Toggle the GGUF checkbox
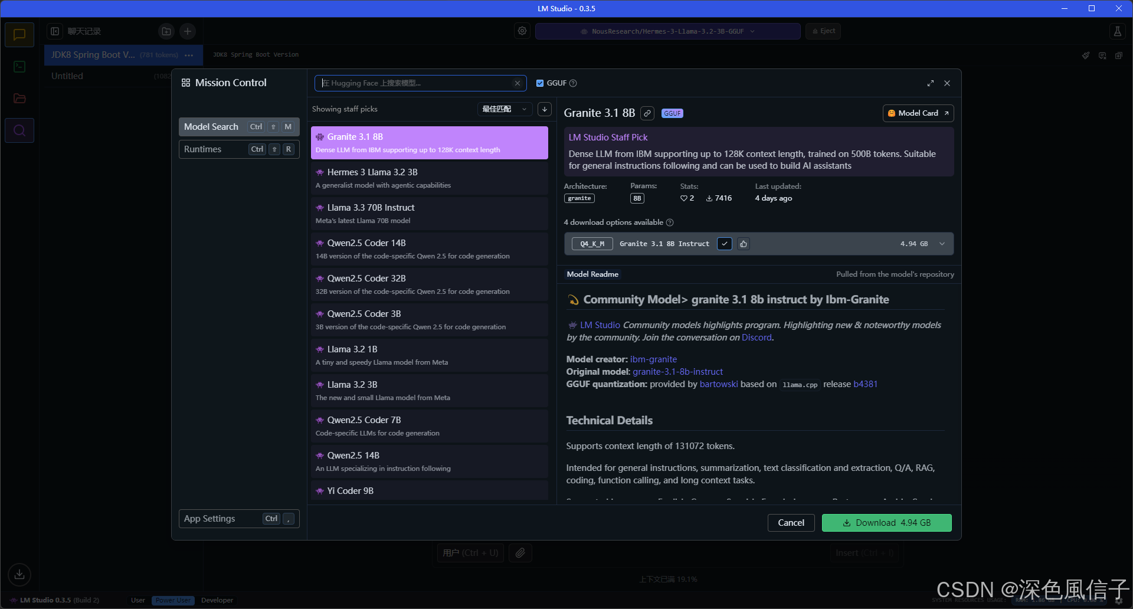 (x=539, y=83)
